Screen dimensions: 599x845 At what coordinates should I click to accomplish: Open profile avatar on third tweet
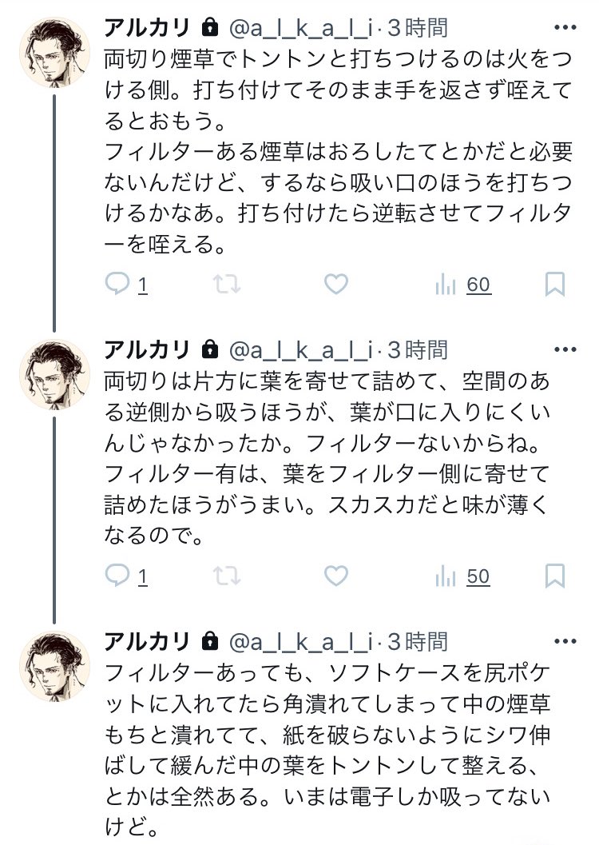55,666
